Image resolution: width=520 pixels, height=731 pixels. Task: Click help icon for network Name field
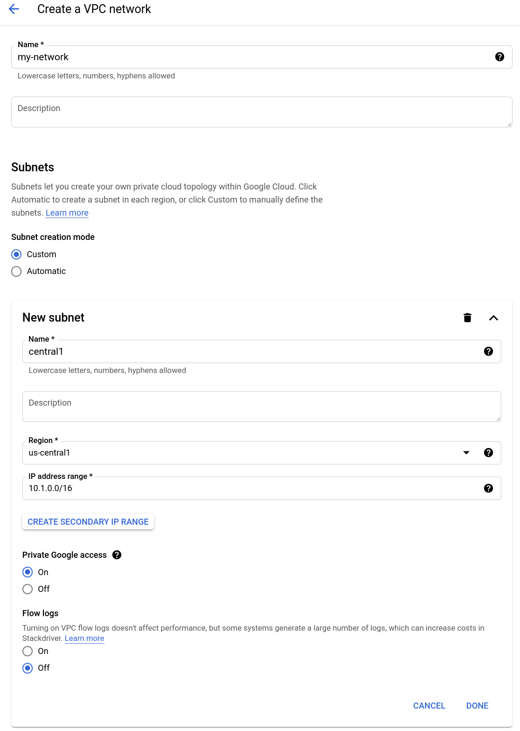(499, 57)
